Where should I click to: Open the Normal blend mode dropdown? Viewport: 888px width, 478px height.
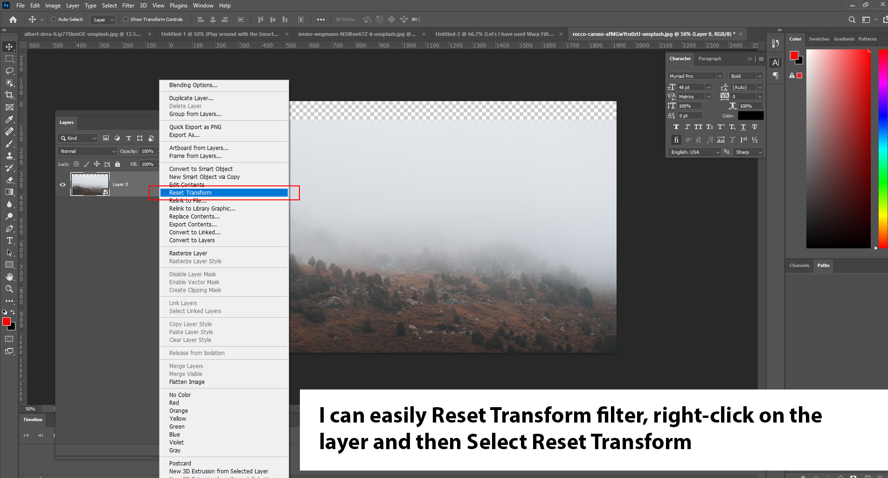[87, 151]
